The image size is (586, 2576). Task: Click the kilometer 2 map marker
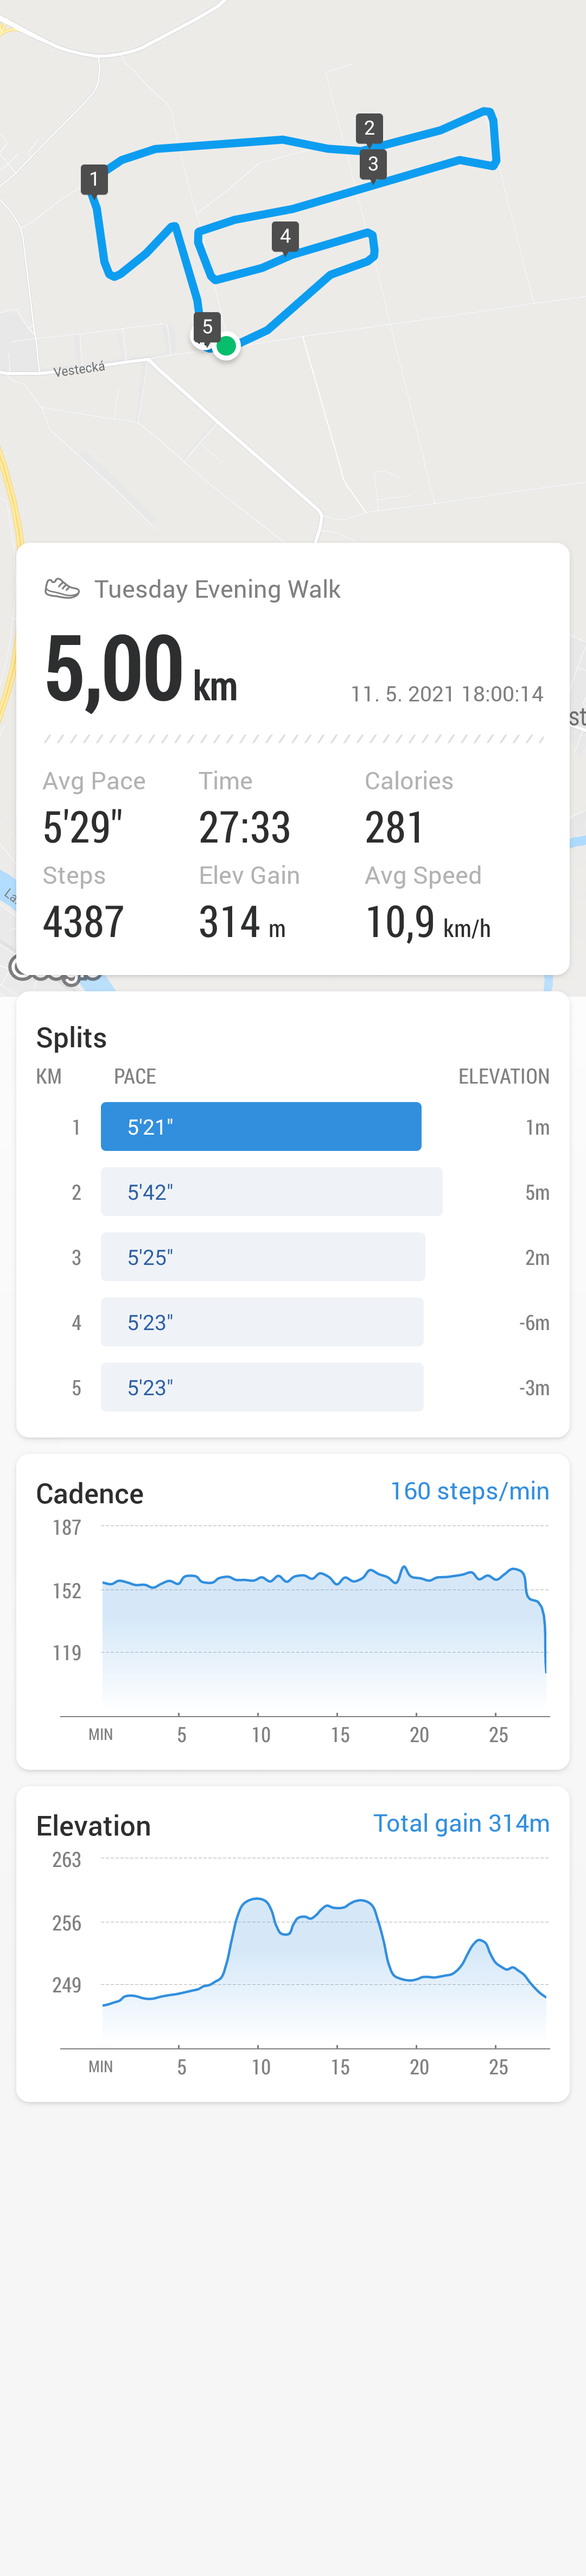369,128
